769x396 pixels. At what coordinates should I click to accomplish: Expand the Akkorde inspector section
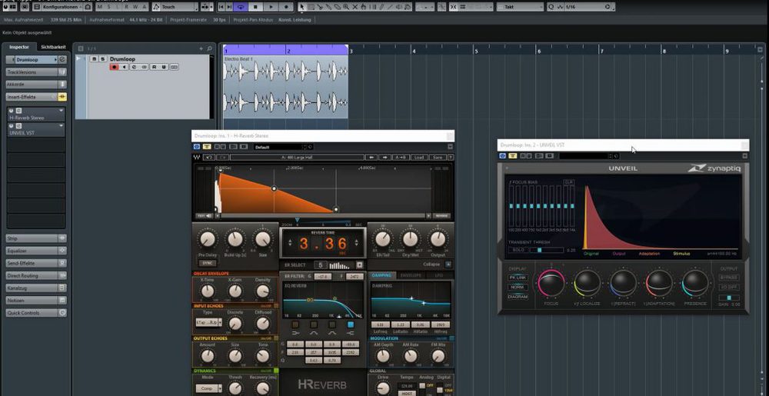pos(36,85)
